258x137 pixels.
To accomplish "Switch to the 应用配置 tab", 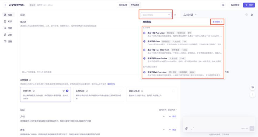I will (x=123, y=5).
